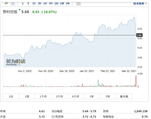Set chart interval to 5 minutes
Image resolution: width=151 pixels, height=119 pixels.
[28, 4]
